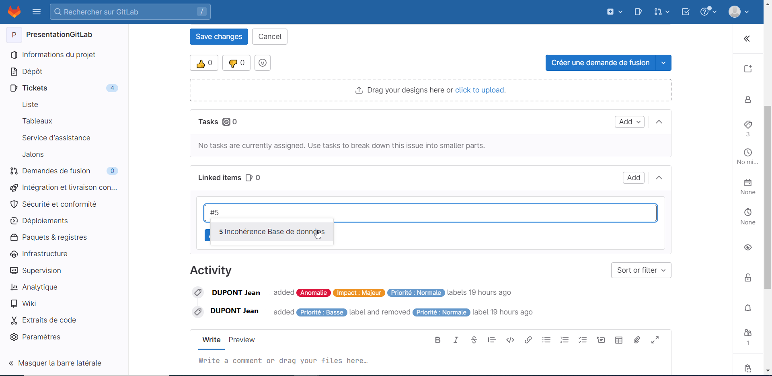Click the bold formatting icon
The image size is (772, 376).
pos(437,340)
